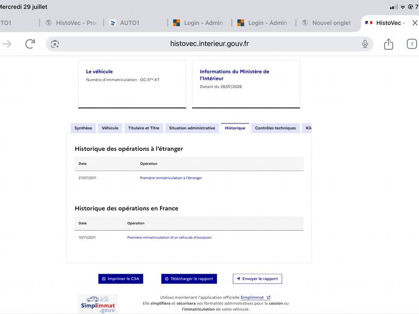This screenshot has height=314, width=419.
Task: Click the Envoyer le rapport button
Action: click(x=257, y=279)
